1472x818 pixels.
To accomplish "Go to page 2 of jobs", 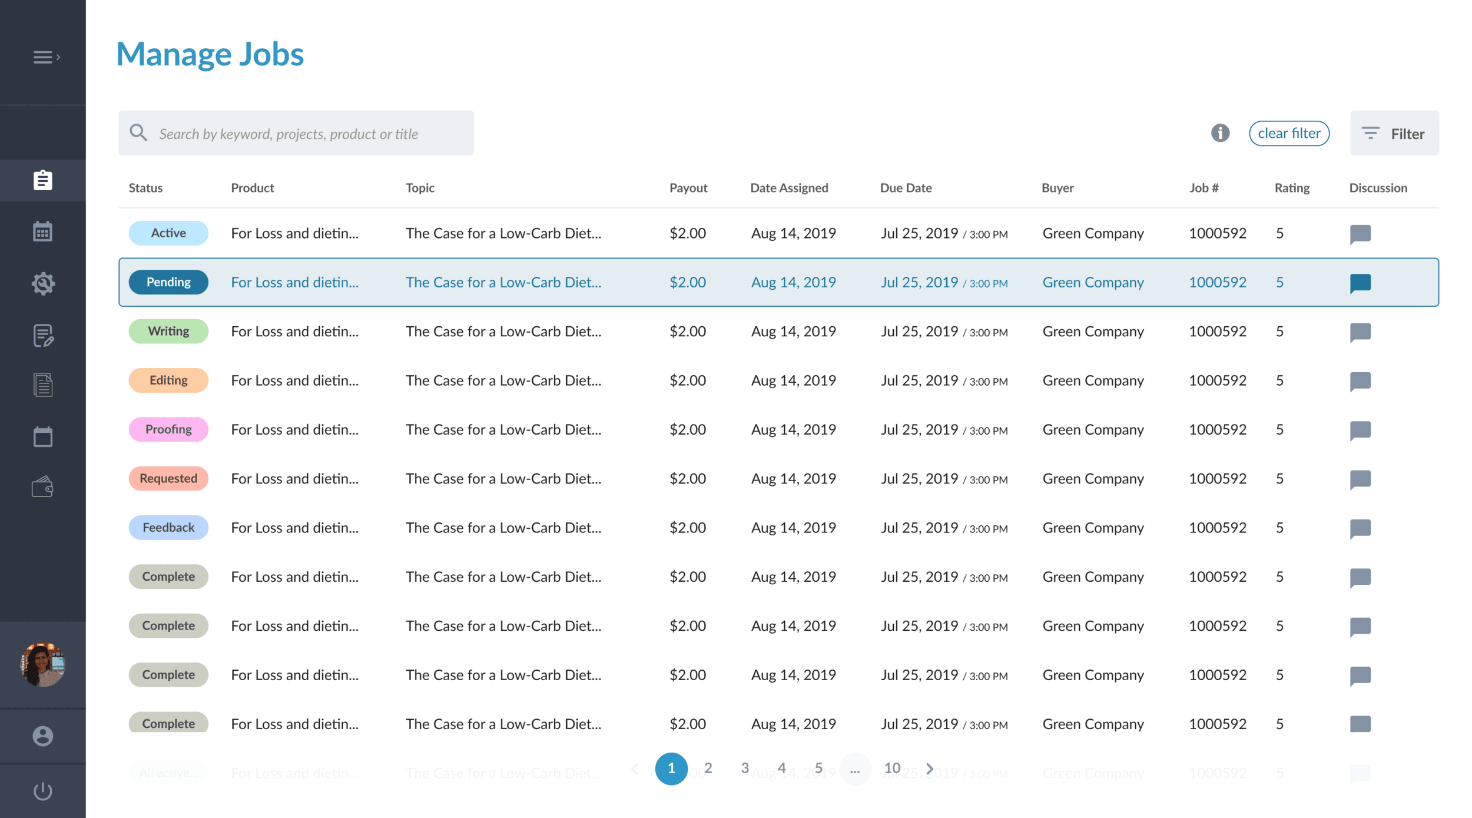I will pos(708,768).
